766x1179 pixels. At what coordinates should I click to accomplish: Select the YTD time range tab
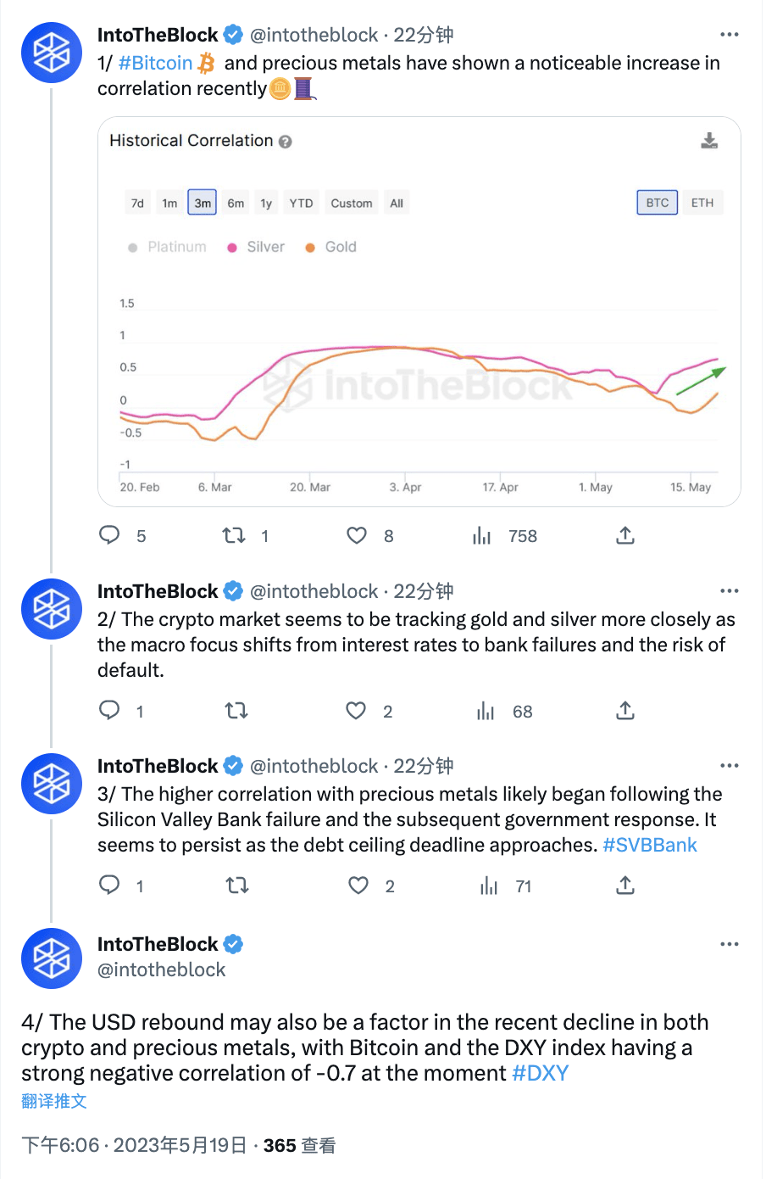pos(301,203)
